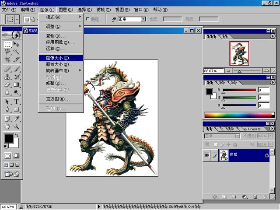Image resolution: width=280 pixels, height=210 pixels.
Task: Select the Dodge tool
Action: click(16, 92)
